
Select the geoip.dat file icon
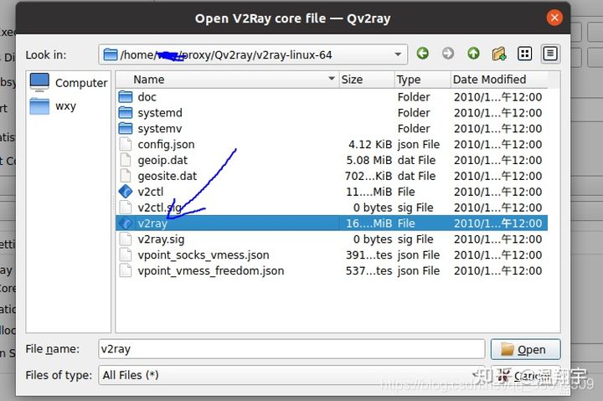tap(126, 160)
